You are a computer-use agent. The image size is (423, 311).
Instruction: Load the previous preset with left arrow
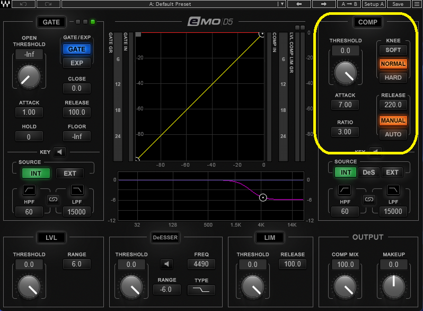pos(299,4)
